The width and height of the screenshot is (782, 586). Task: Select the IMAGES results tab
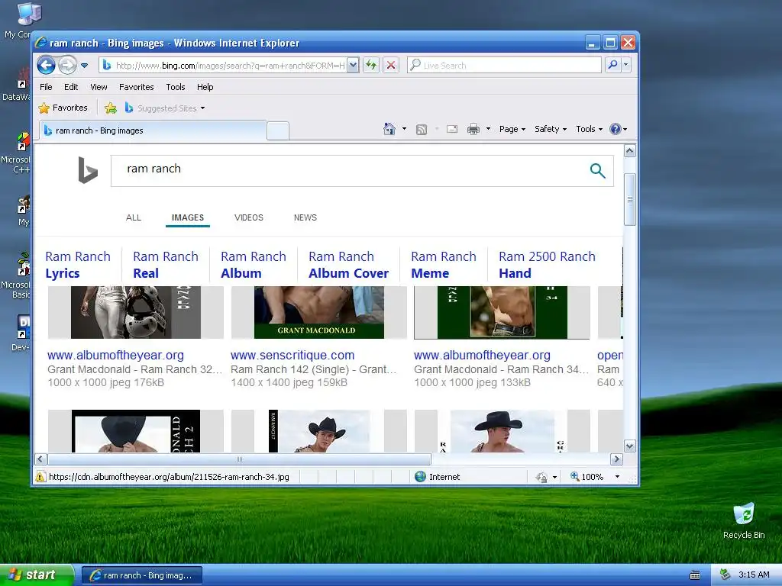(188, 217)
